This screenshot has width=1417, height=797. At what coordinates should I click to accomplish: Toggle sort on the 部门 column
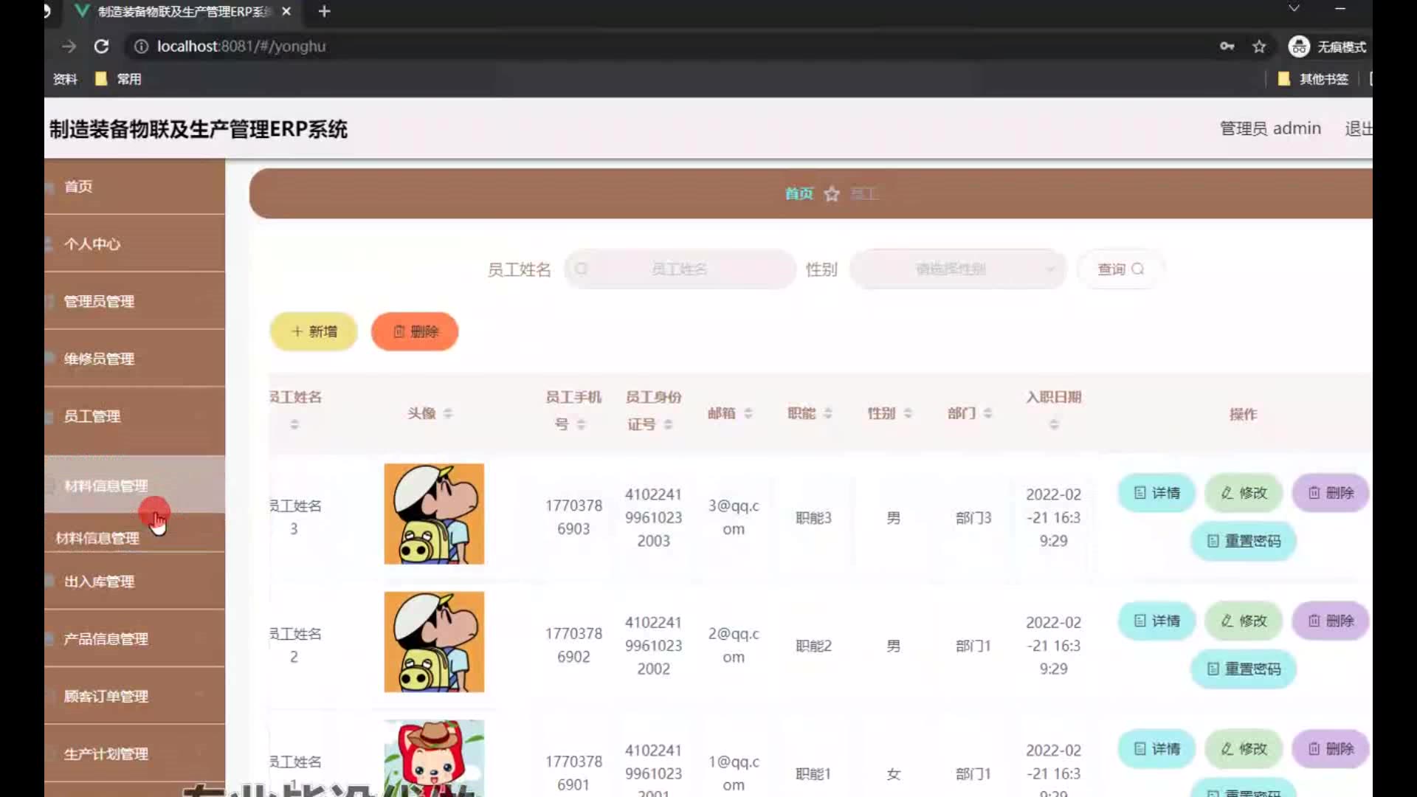pos(987,413)
